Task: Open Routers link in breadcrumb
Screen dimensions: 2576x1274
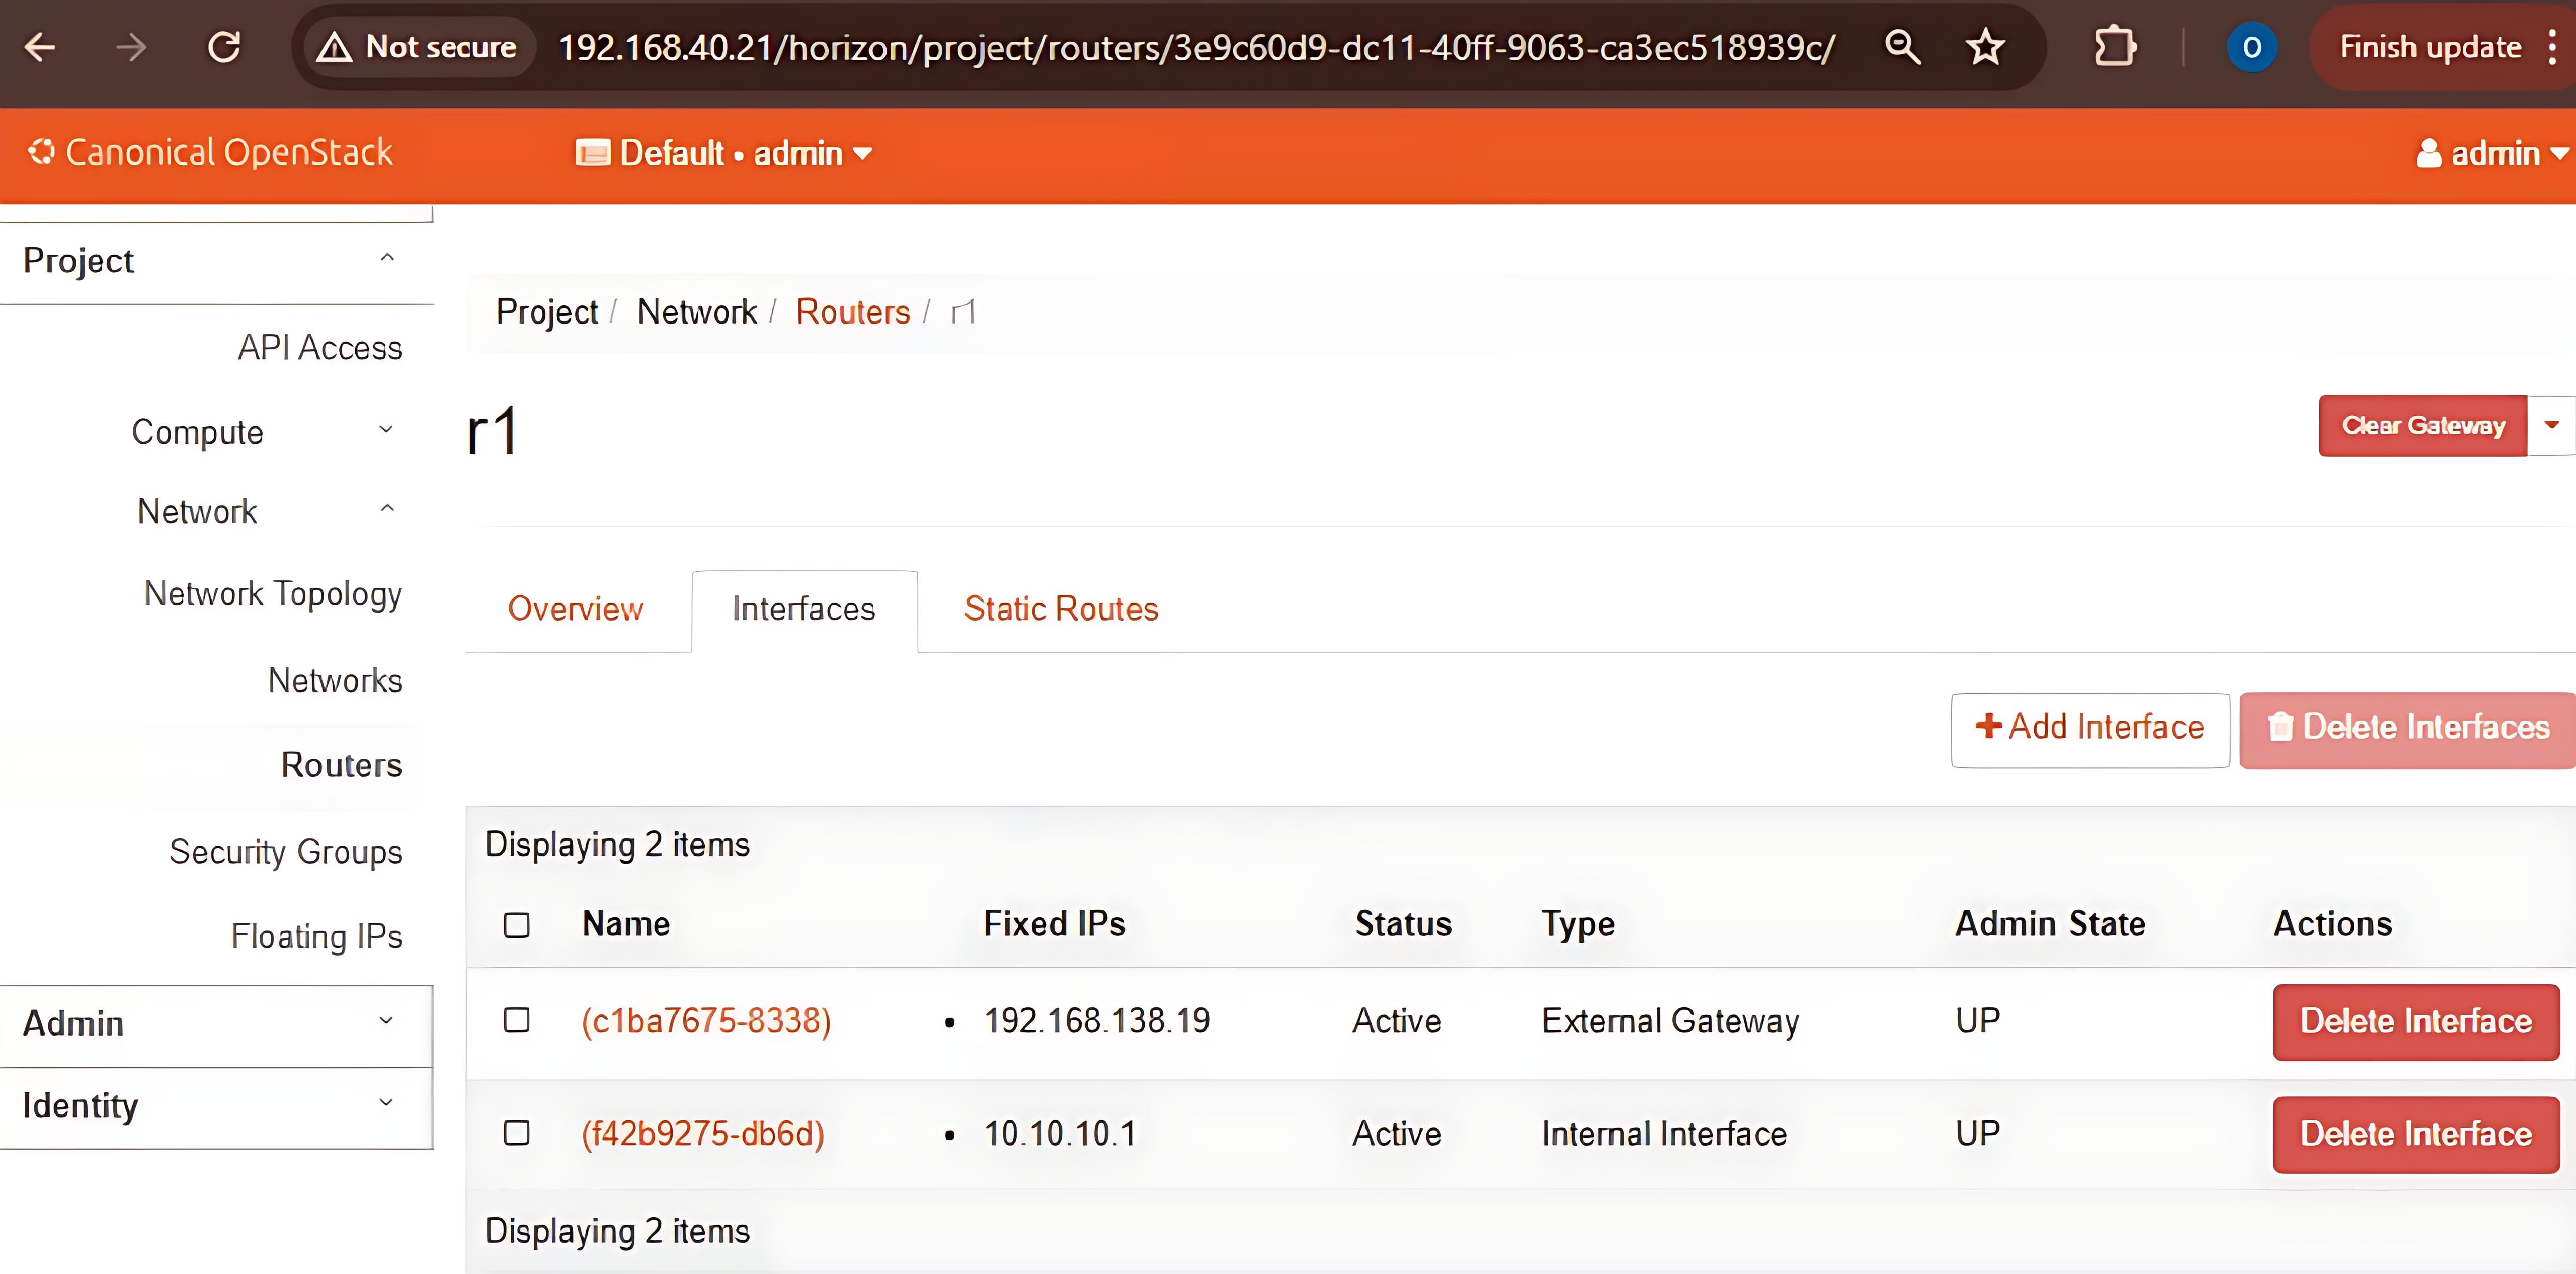Action: (852, 312)
